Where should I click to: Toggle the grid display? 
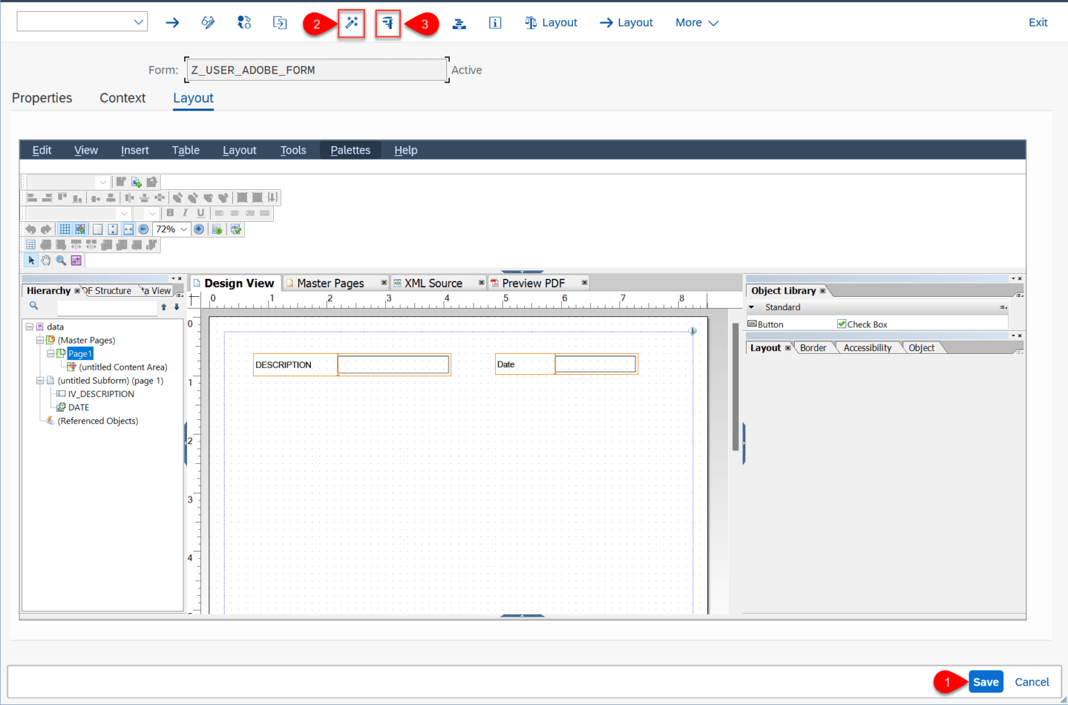coord(66,229)
